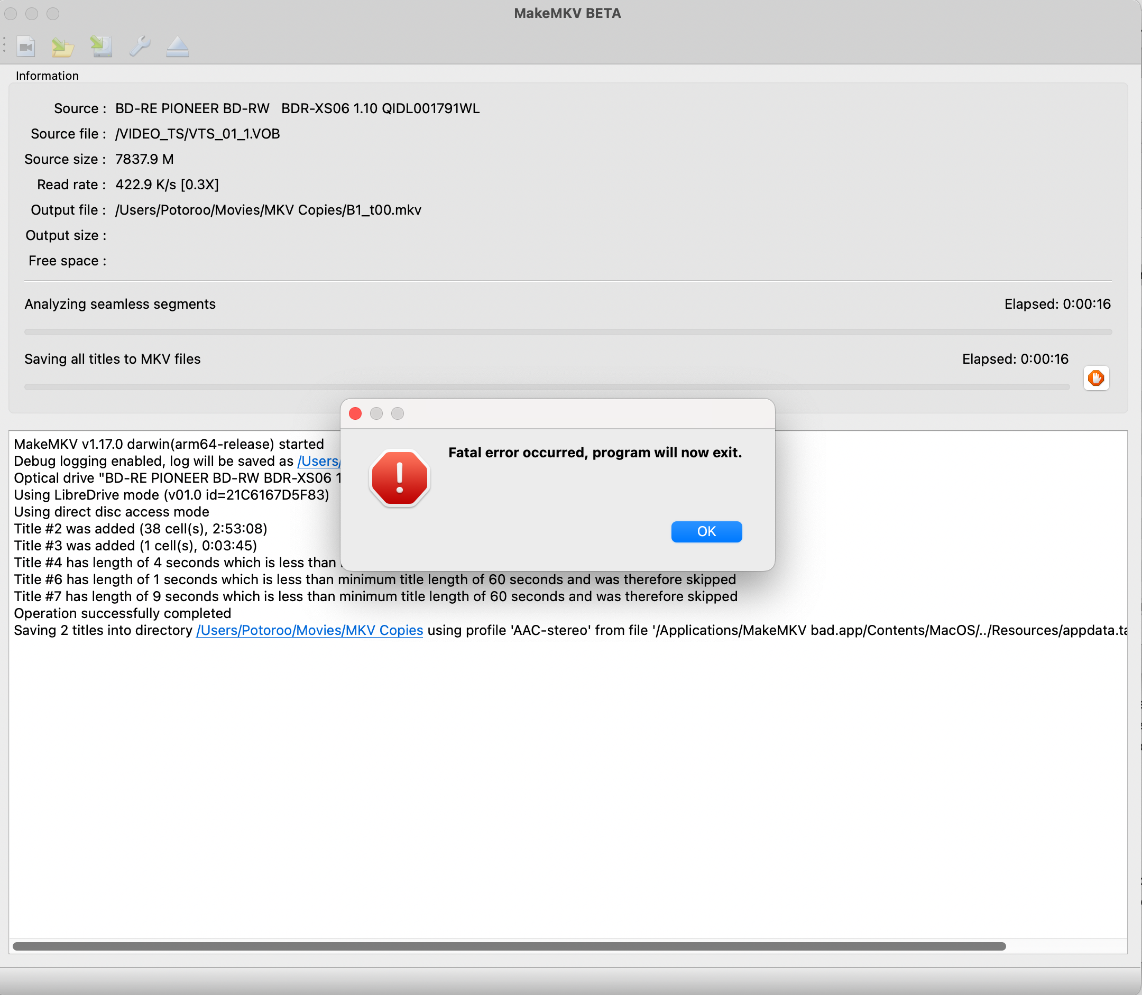Click log line 'Title #3 was added (1 cell(s)'

(135, 546)
